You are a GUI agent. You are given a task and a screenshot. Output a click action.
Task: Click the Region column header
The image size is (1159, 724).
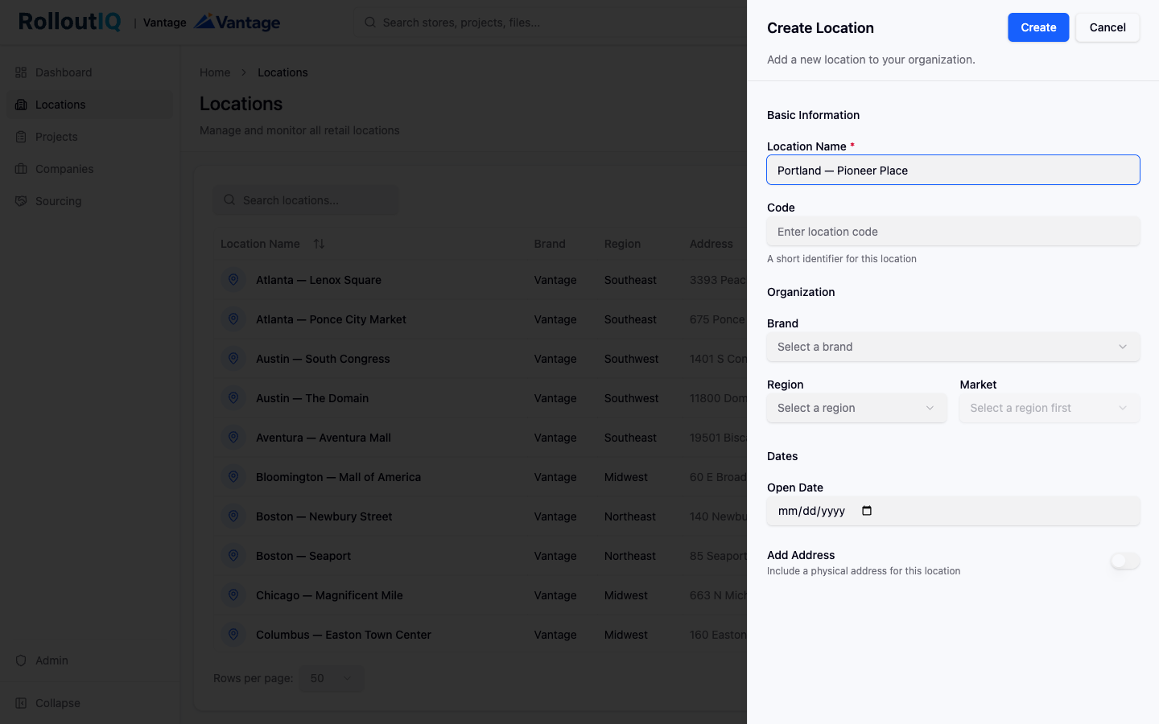point(622,244)
